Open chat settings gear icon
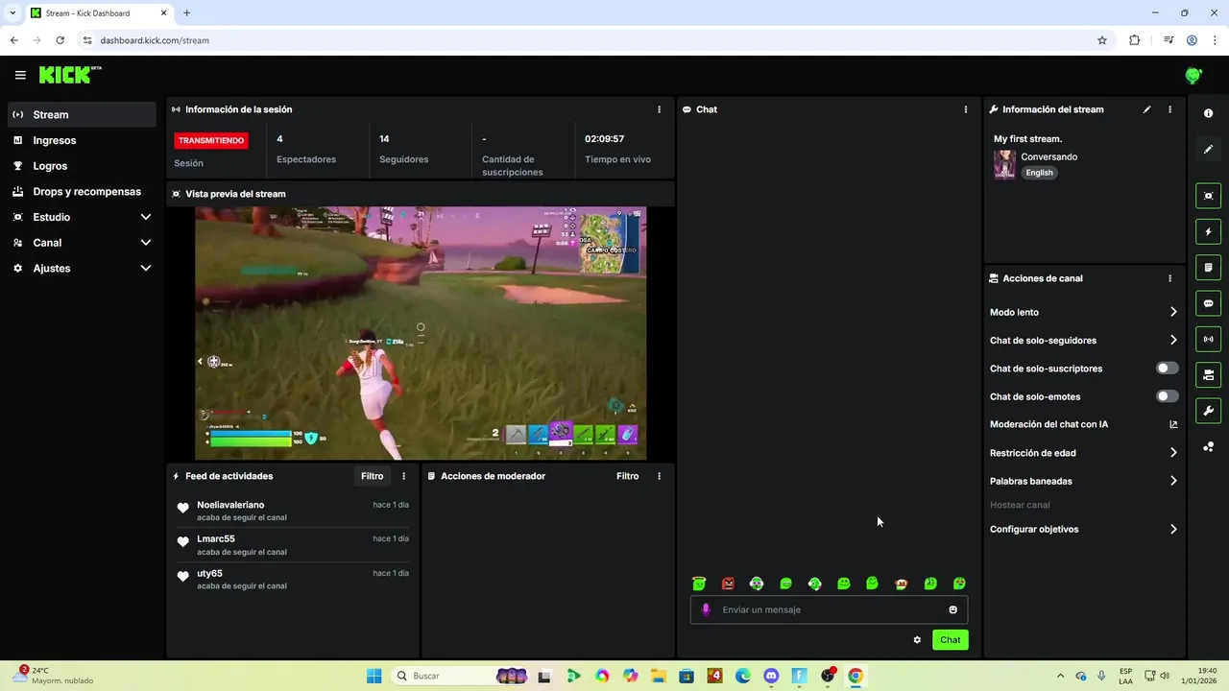1229x691 pixels. point(917,640)
